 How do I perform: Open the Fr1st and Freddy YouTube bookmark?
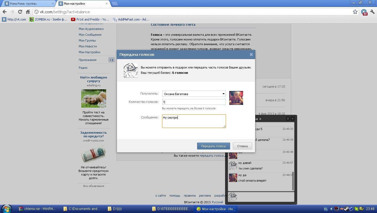coord(90,19)
